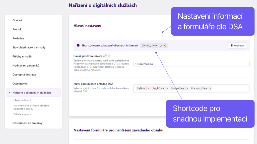Open the Produkt settings section
This screenshot has height=144, width=257.
point(17,29)
